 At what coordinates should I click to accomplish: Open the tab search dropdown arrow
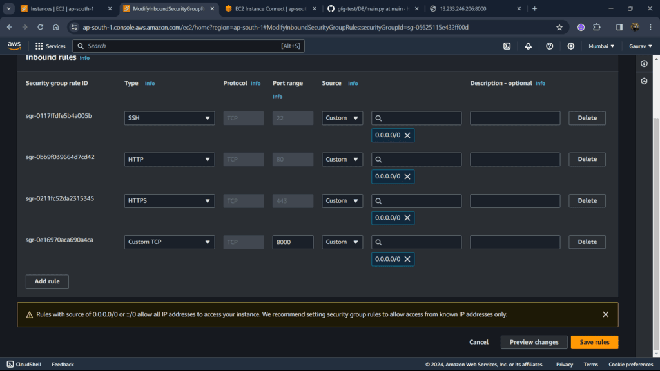8,8
